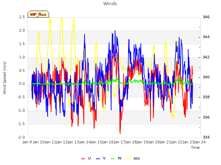Click the WP_flux annotation label
This screenshot has height=165, width=221.
[x=38, y=14]
